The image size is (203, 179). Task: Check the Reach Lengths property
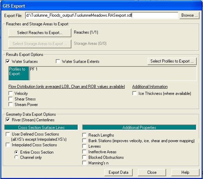tap(84, 135)
